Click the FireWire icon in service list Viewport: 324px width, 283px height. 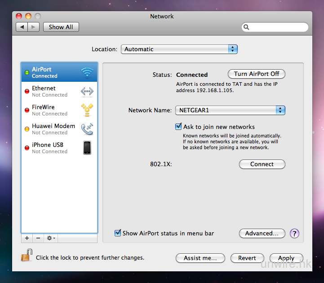tap(87, 110)
